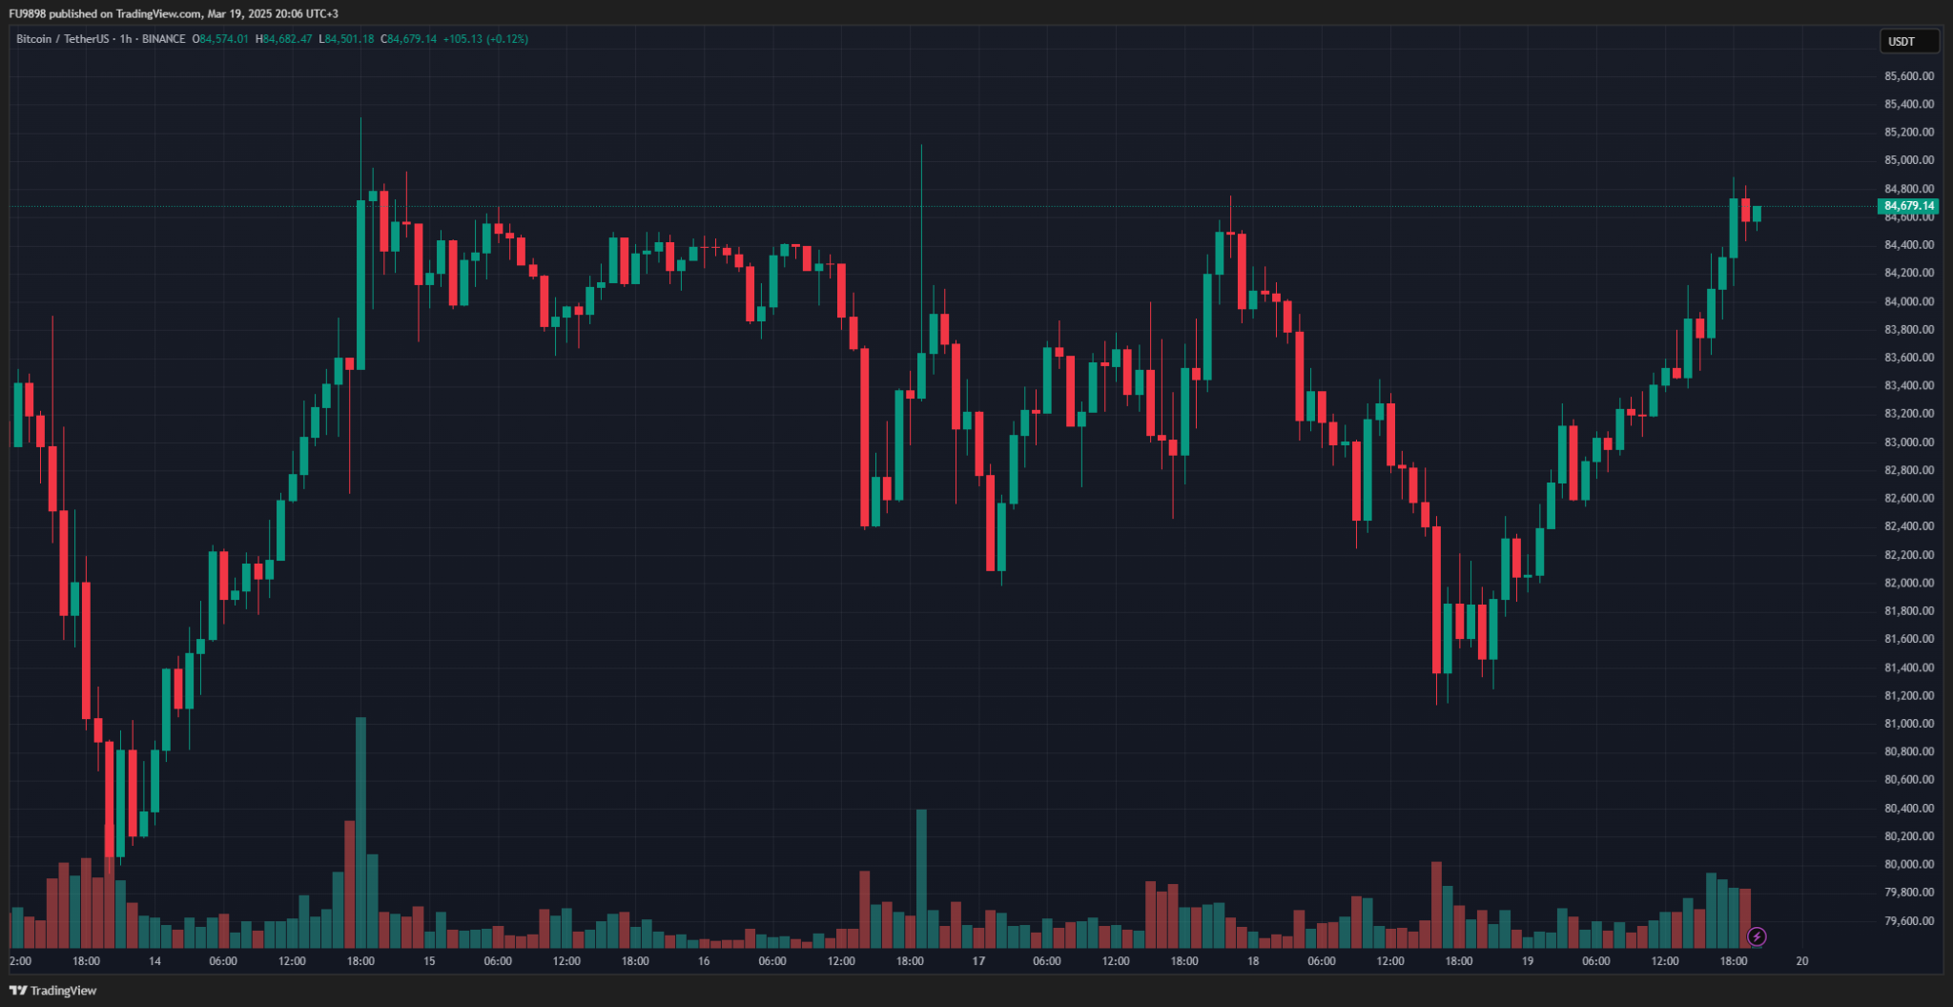The height and width of the screenshot is (1007, 1953).
Task: Click the 80,000.00 price axis label
Action: point(1909,864)
